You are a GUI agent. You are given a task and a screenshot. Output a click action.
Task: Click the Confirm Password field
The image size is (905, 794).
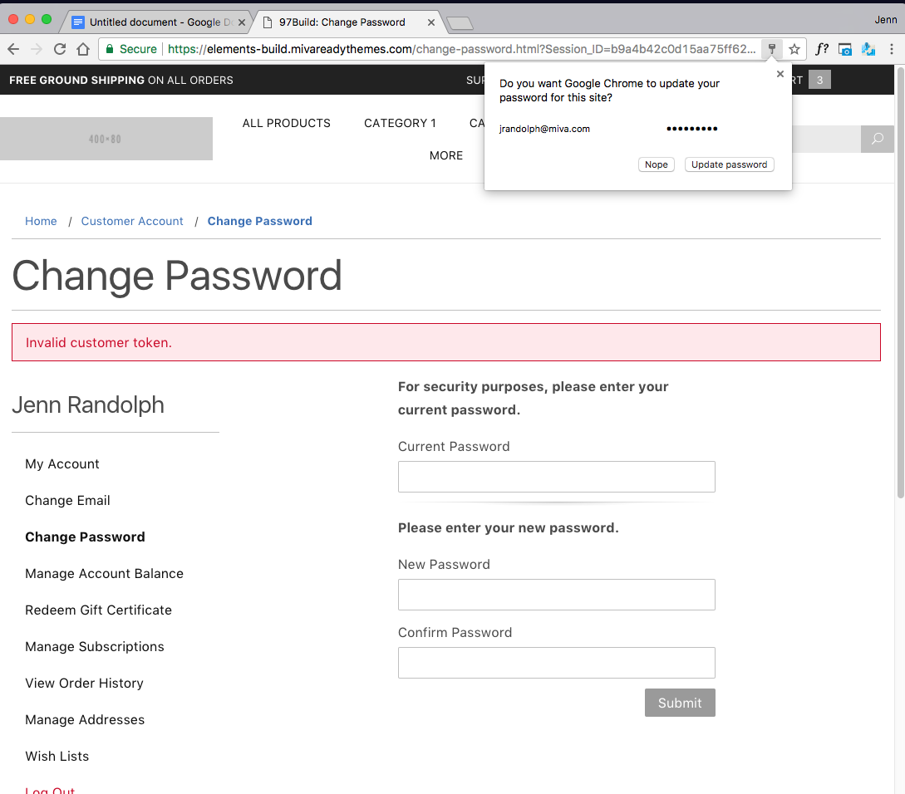click(x=557, y=663)
